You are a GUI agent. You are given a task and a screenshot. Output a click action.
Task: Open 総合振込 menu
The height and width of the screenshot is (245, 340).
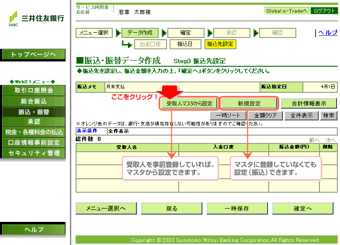click(x=34, y=101)
